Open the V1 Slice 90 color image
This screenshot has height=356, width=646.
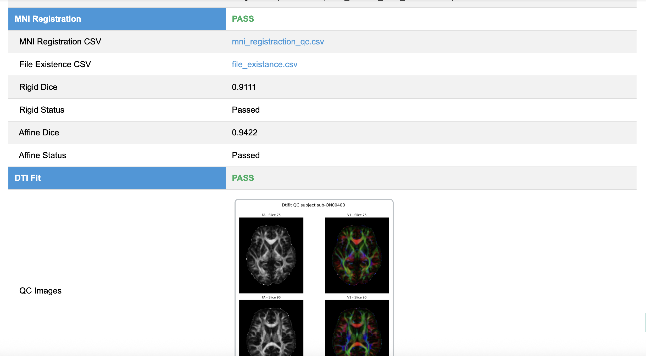tap(357, 328)
